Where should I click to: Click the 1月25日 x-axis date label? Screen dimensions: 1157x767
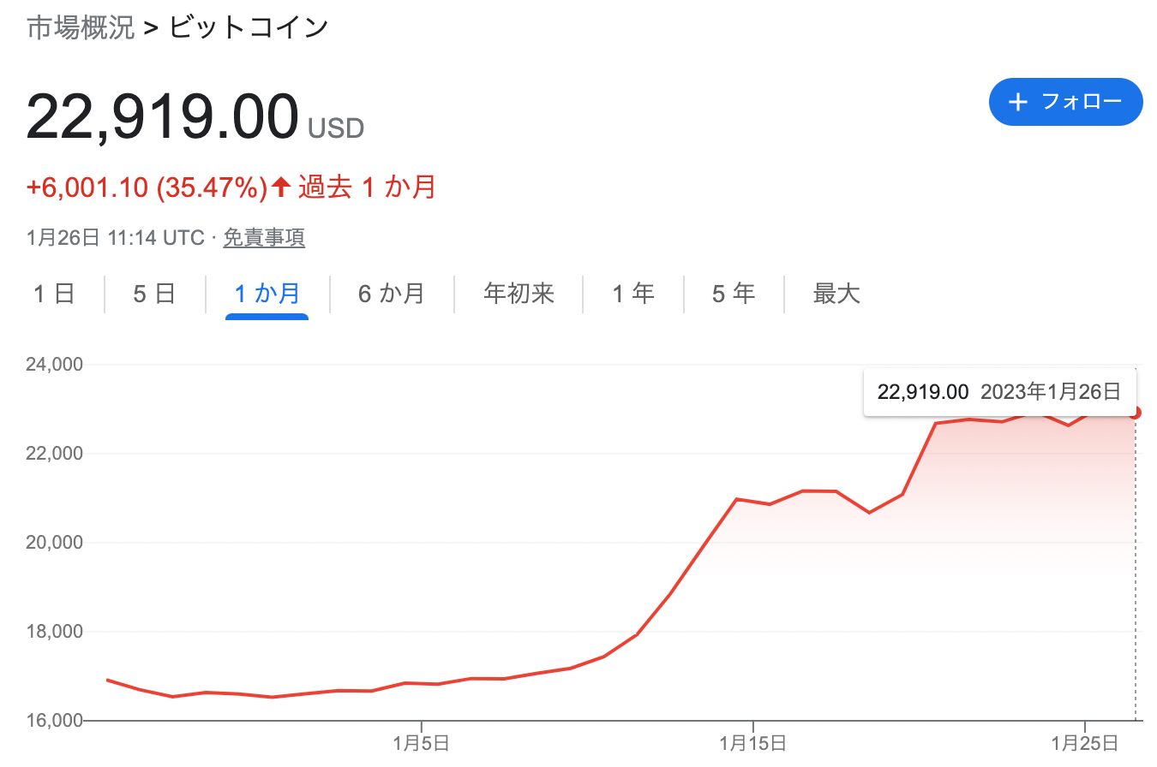tap(1085, 743)
